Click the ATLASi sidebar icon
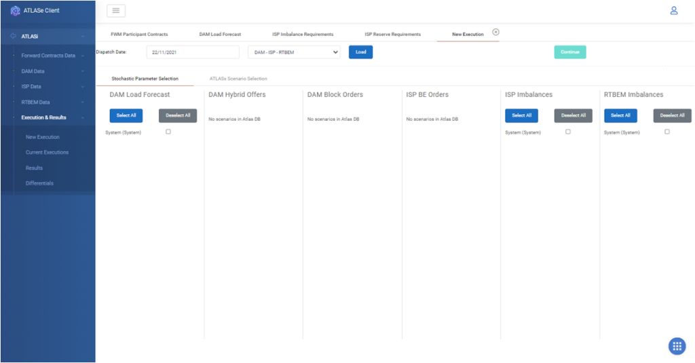This screenshot has width=695, height=363. pos(13,36)
